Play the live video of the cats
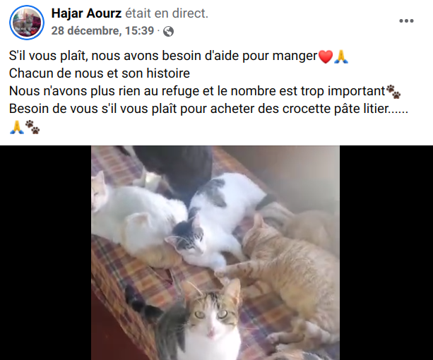Viewport: 433px width, 360px height. point(215,253)
